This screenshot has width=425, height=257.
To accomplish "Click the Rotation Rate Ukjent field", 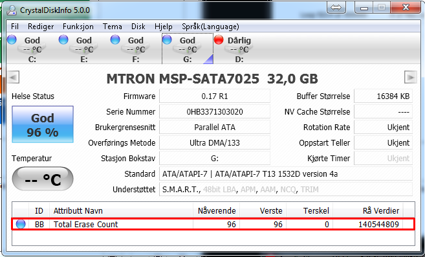I will 383,127.
